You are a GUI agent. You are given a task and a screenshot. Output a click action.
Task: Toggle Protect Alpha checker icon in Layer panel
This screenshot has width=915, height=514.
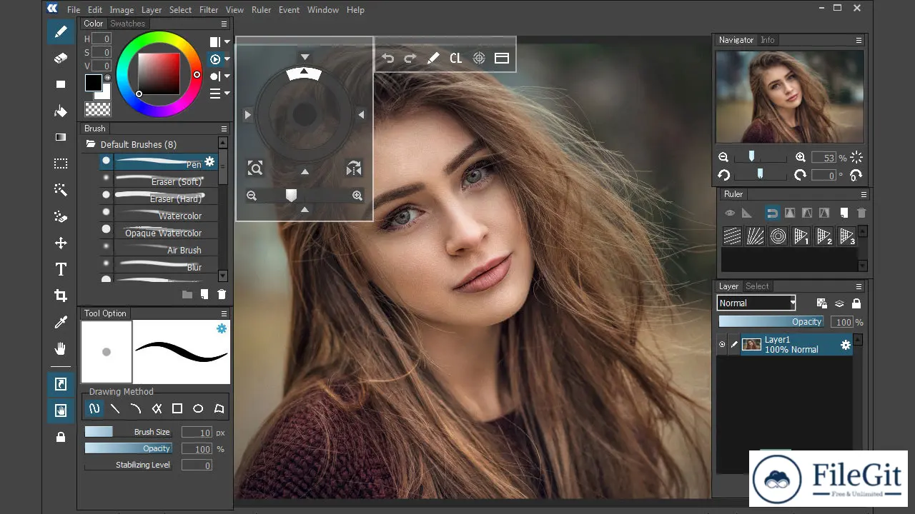point(822,303)
